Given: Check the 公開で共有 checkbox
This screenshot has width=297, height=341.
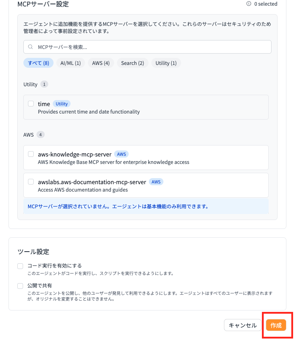Looking at the screenshot, I should pos(20,286).
